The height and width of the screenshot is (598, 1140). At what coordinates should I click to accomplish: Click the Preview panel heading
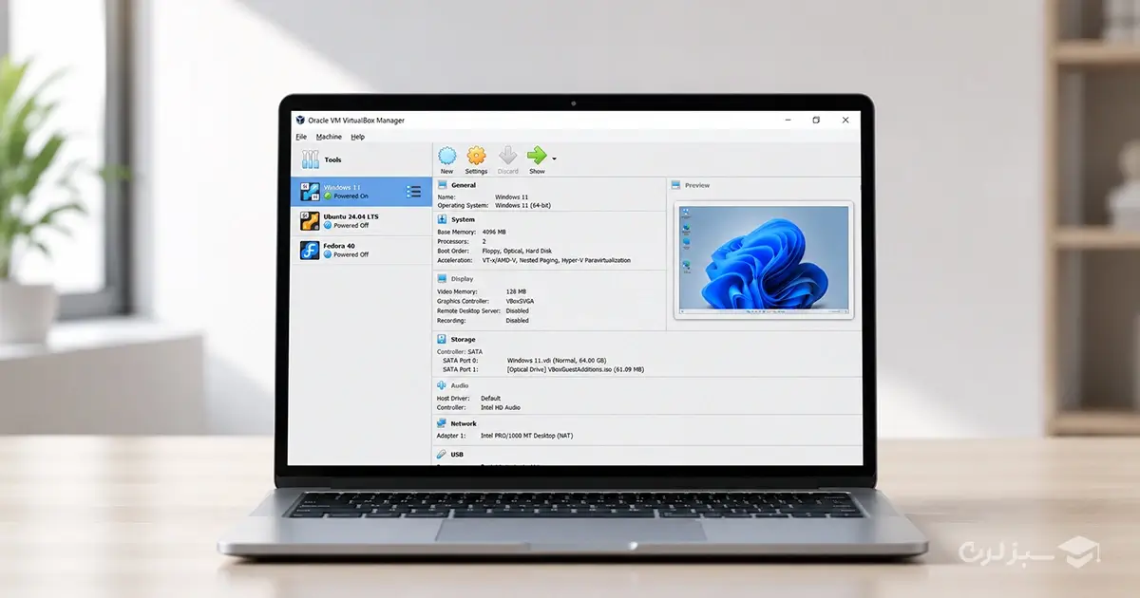(x=697, y=185)
